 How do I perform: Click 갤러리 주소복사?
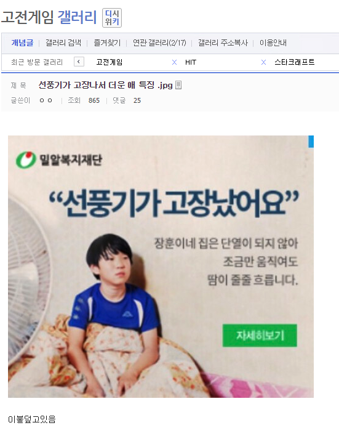223,42
